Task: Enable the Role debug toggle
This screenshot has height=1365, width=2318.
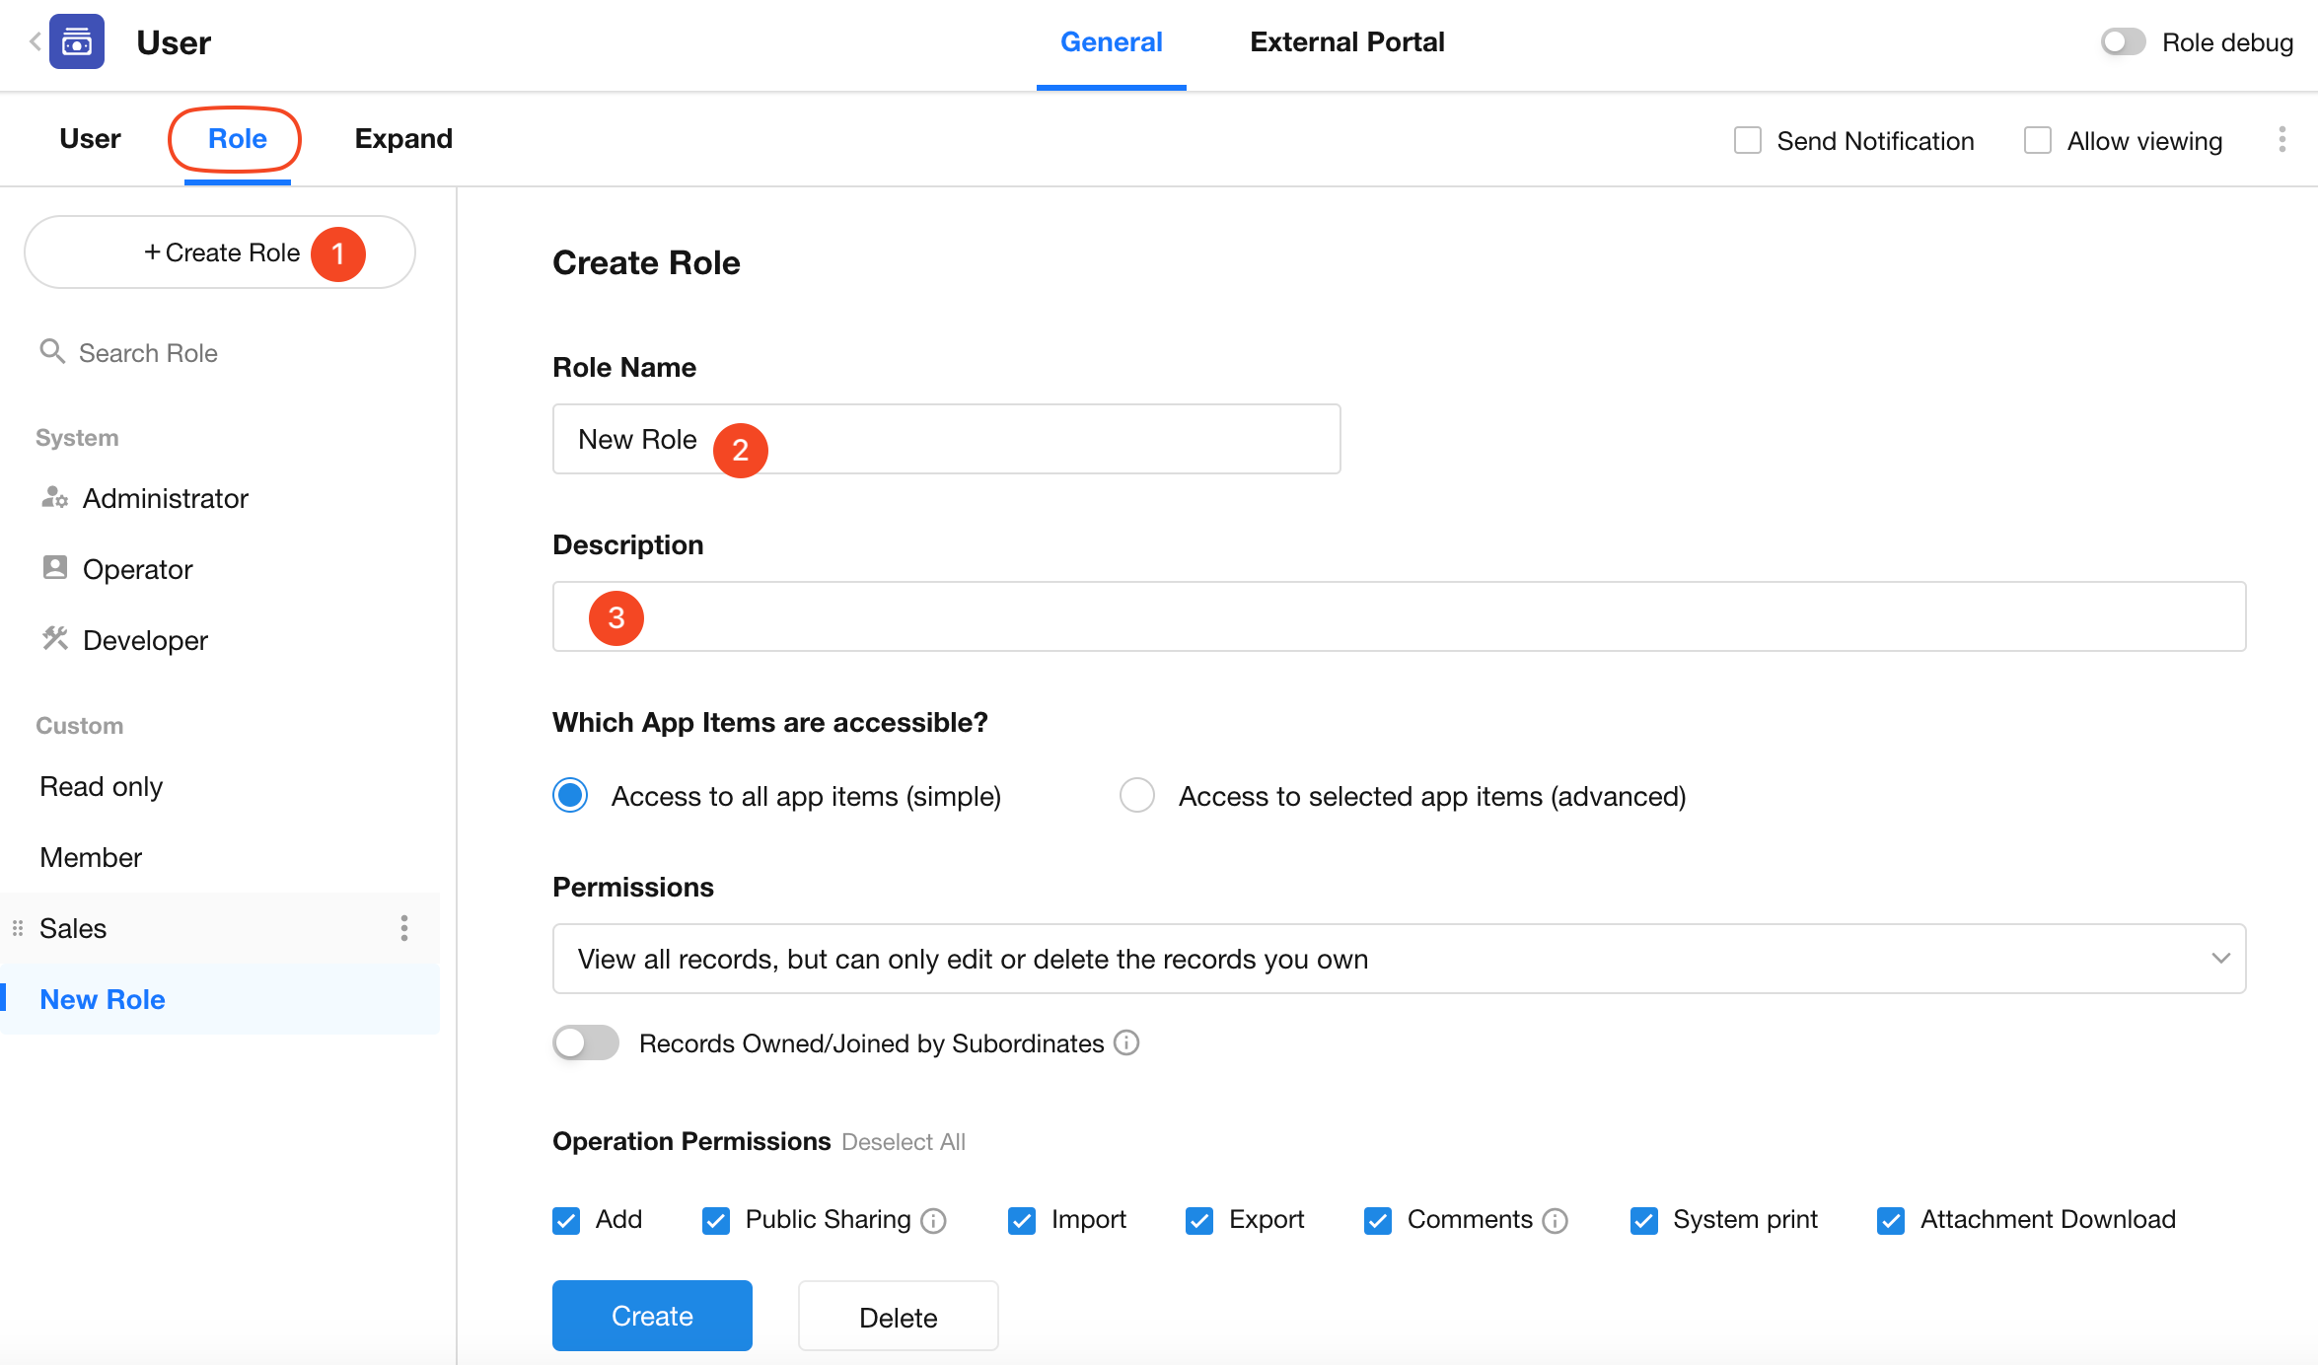Action: coord(2123,41)
